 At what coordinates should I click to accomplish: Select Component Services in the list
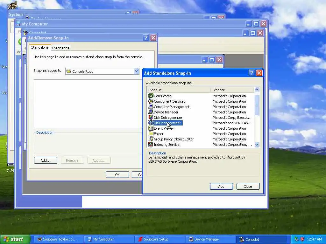coord(169,101)
